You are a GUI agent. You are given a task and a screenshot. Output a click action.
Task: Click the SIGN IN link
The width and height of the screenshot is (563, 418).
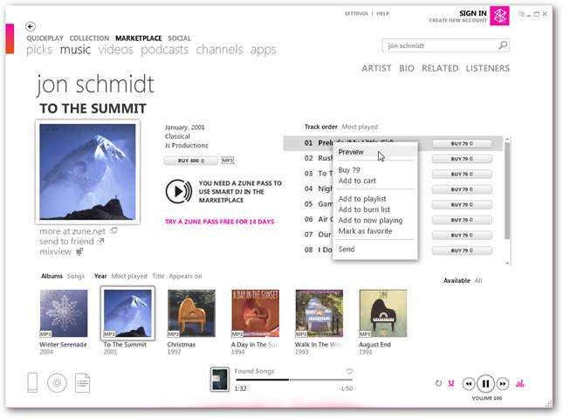coord(473,13)
